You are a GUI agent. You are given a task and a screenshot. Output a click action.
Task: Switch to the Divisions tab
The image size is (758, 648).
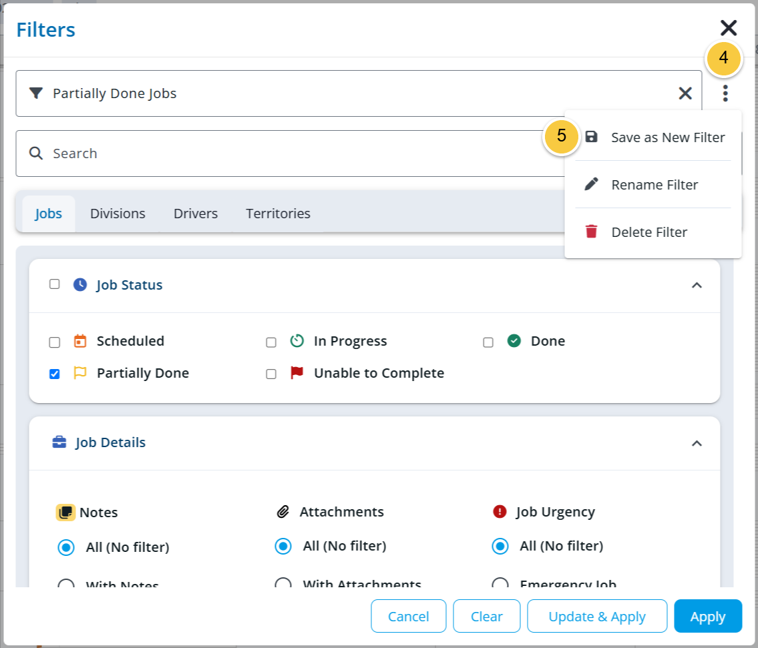pos(118,214)
